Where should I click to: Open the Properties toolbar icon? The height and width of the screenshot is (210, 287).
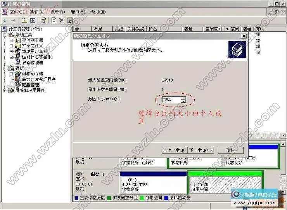(43, 20)
